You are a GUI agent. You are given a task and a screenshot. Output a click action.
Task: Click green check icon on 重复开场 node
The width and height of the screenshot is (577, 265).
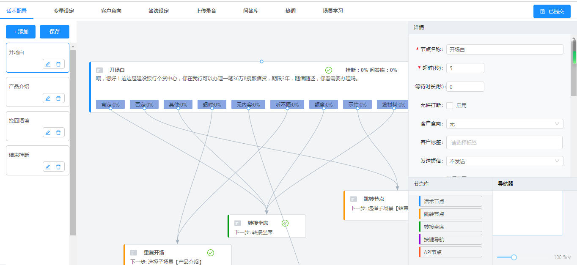(211, 253)
